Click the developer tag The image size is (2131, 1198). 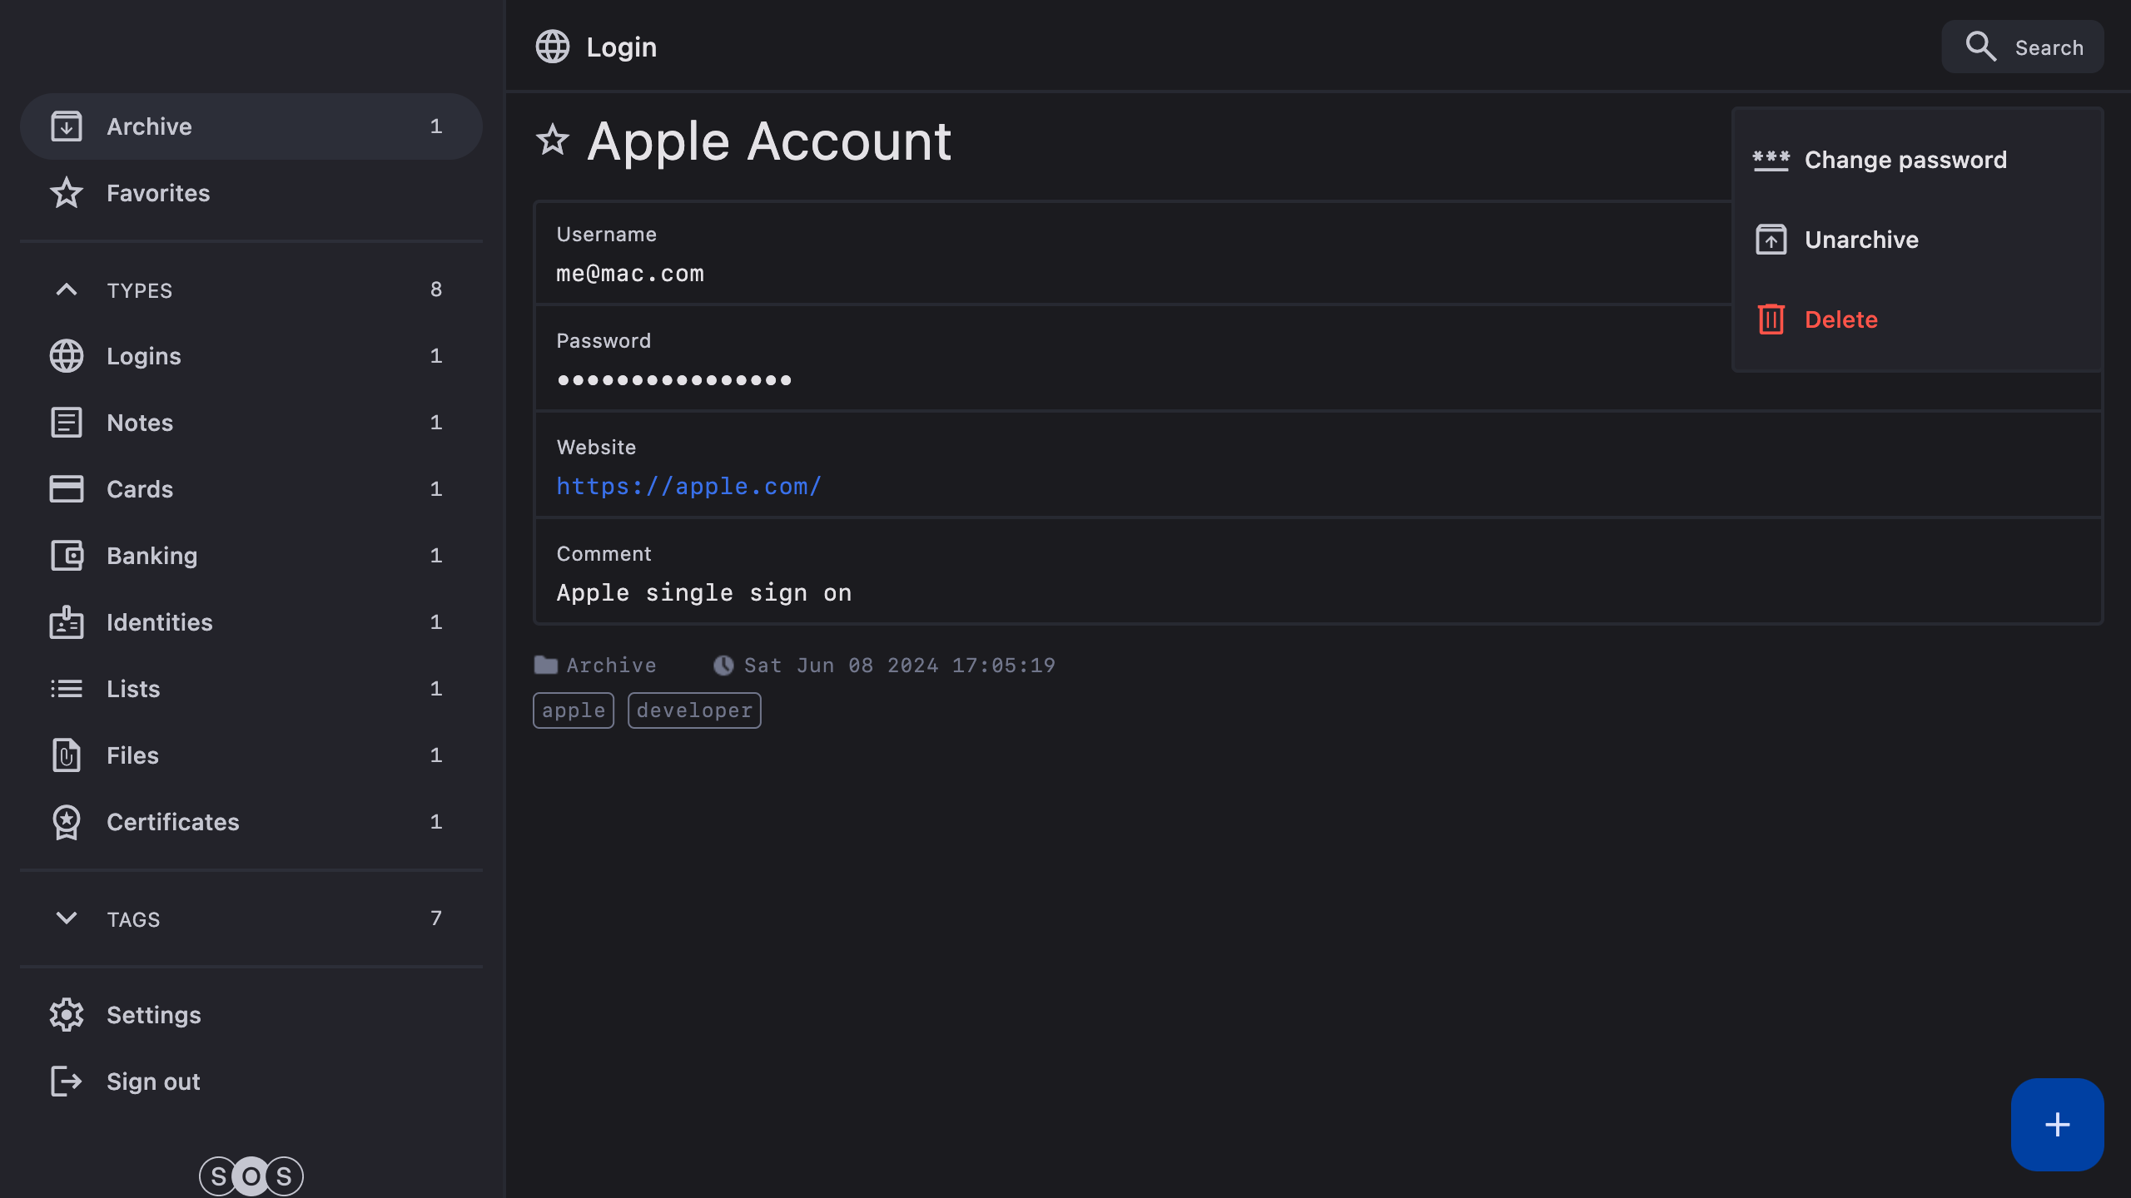click(694, 710)
